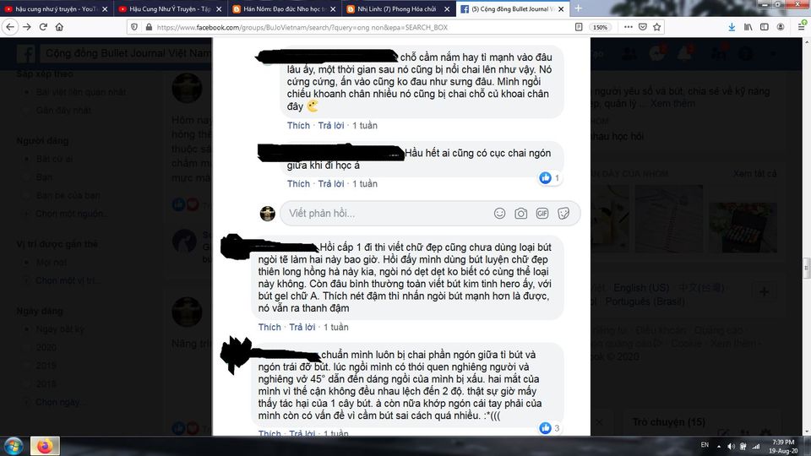The image size is (811, 456).
Task: Bookmark this page with the star icon
Action: pyautogui.click(x=657, y=27)
